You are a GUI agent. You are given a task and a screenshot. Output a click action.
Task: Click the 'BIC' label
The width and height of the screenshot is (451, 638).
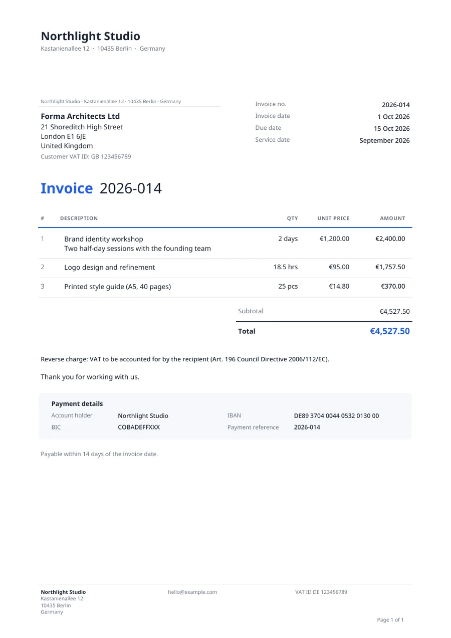[x=56, y=428]
